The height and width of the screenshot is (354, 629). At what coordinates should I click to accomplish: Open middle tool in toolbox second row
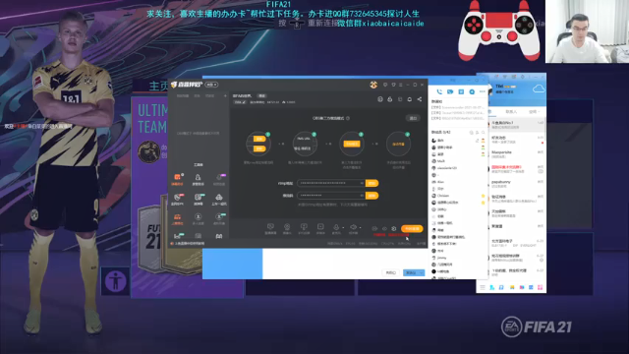(x=198, y=199)
